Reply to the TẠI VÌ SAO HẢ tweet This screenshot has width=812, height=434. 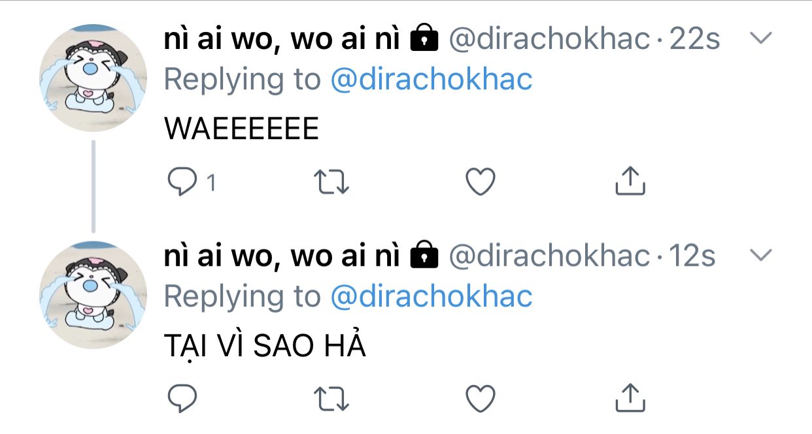[182, 397]
